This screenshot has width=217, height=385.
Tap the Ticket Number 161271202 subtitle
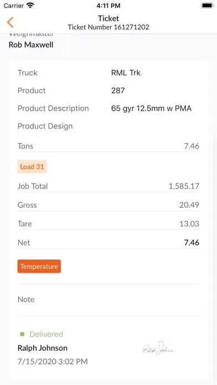point(108,27)
